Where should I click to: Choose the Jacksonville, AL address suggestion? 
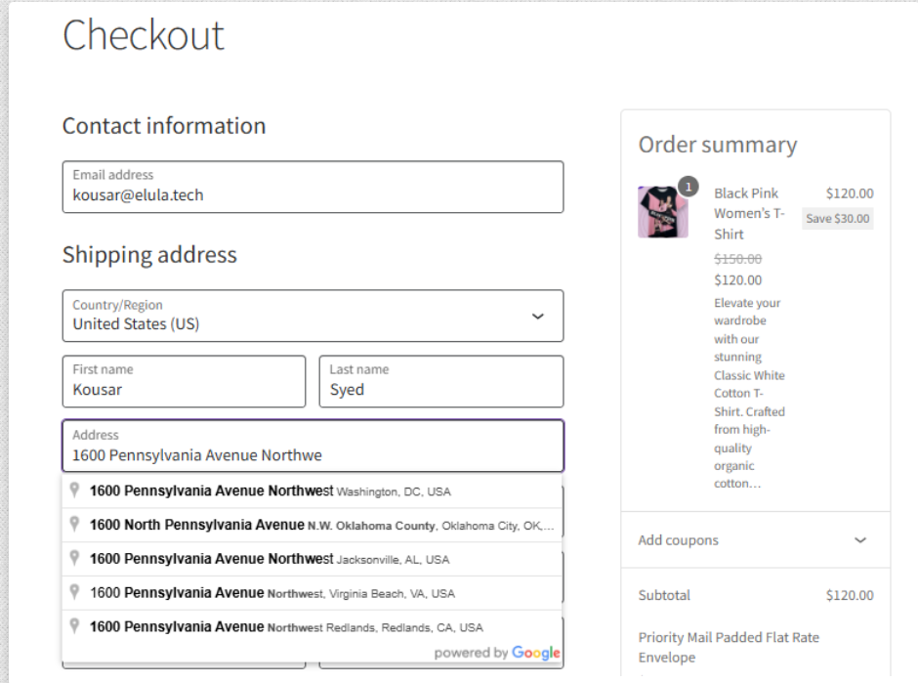pos(313,559)
